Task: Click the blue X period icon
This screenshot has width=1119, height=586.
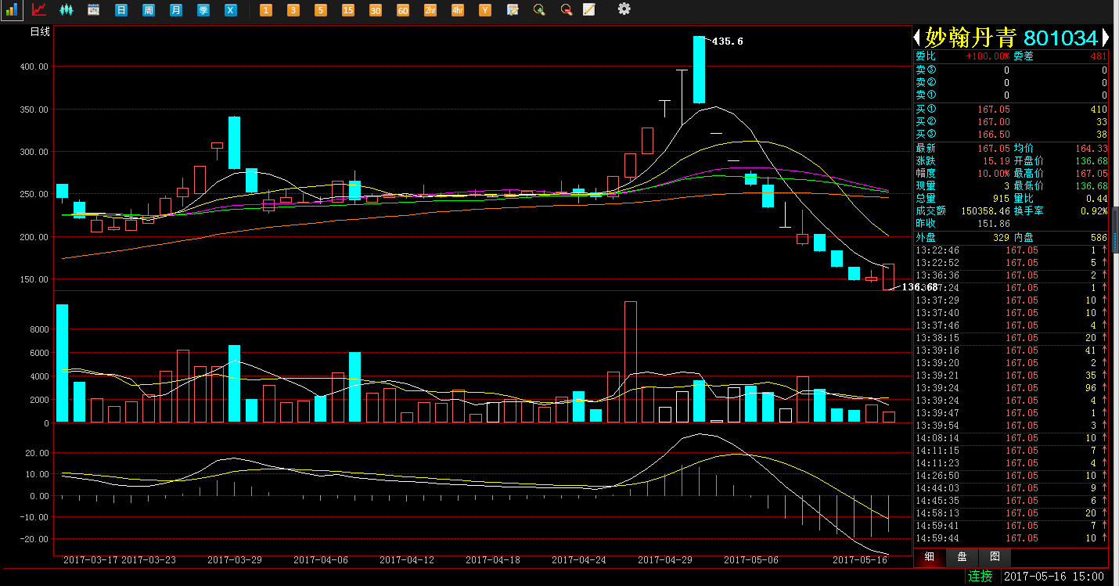Action: (230, 10)
